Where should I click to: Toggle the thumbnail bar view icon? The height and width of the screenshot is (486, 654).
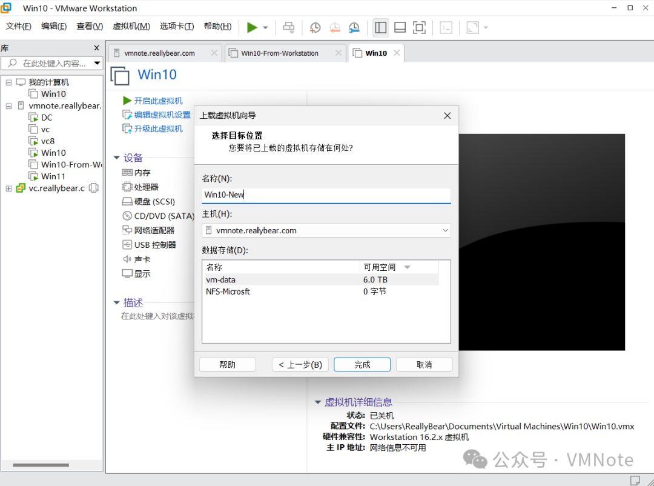[x=400, y=27]
